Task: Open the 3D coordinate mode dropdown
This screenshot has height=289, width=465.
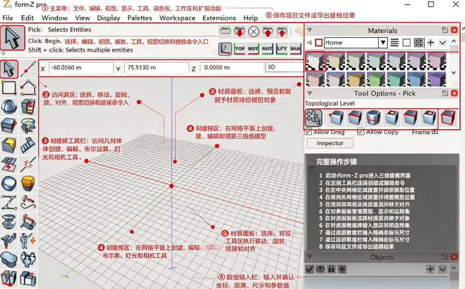Action: click(x=284, y=67)
